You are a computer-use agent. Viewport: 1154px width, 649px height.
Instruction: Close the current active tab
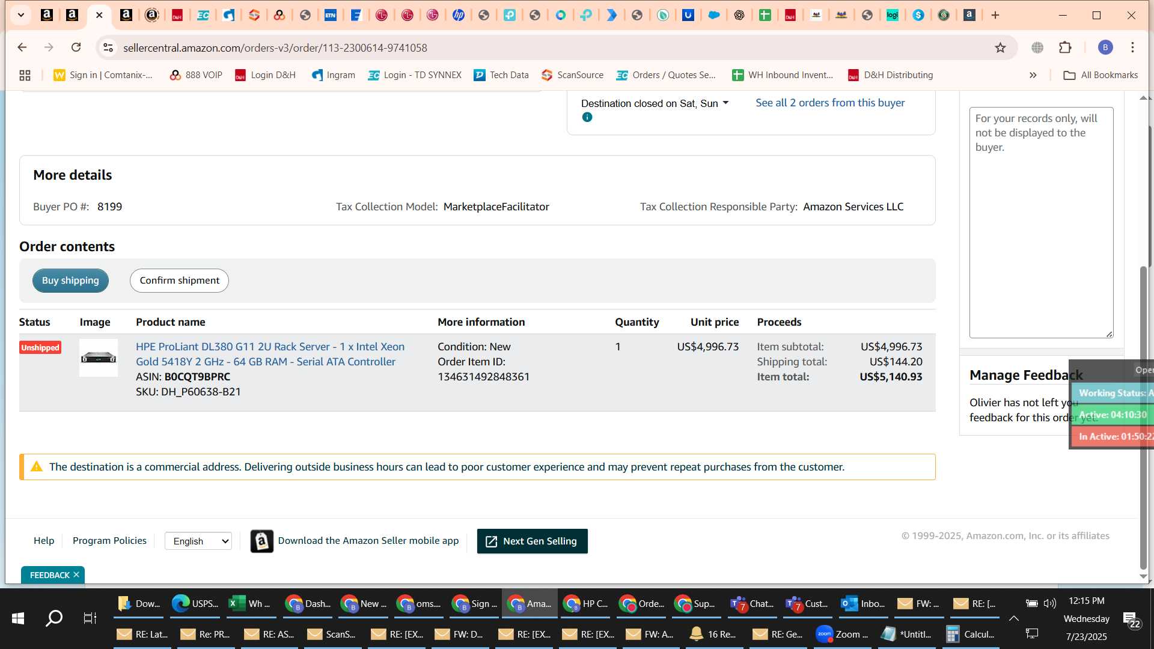(100, 15)
